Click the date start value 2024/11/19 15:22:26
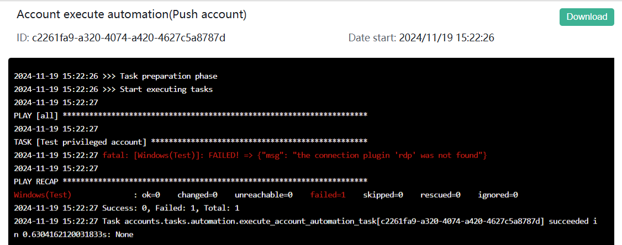The width and height of the screenshot is (622, 245). point(447,38)
